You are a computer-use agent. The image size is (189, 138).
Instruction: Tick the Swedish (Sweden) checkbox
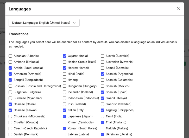[x=103, y=104]
